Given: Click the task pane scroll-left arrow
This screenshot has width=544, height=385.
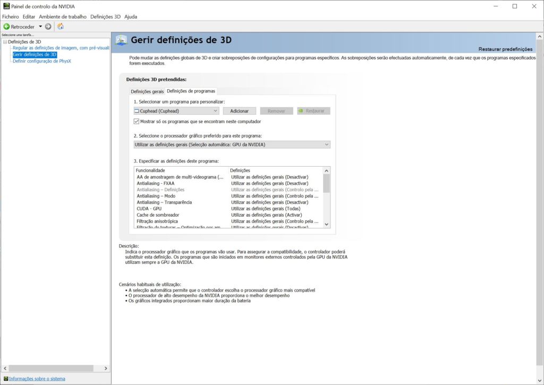Looking at the screenshot, I should click(x=5, y=369).
